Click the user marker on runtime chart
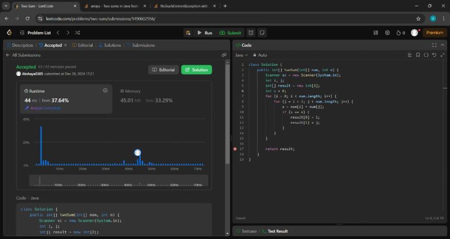 pyautogui.click(x=137, y=152)
